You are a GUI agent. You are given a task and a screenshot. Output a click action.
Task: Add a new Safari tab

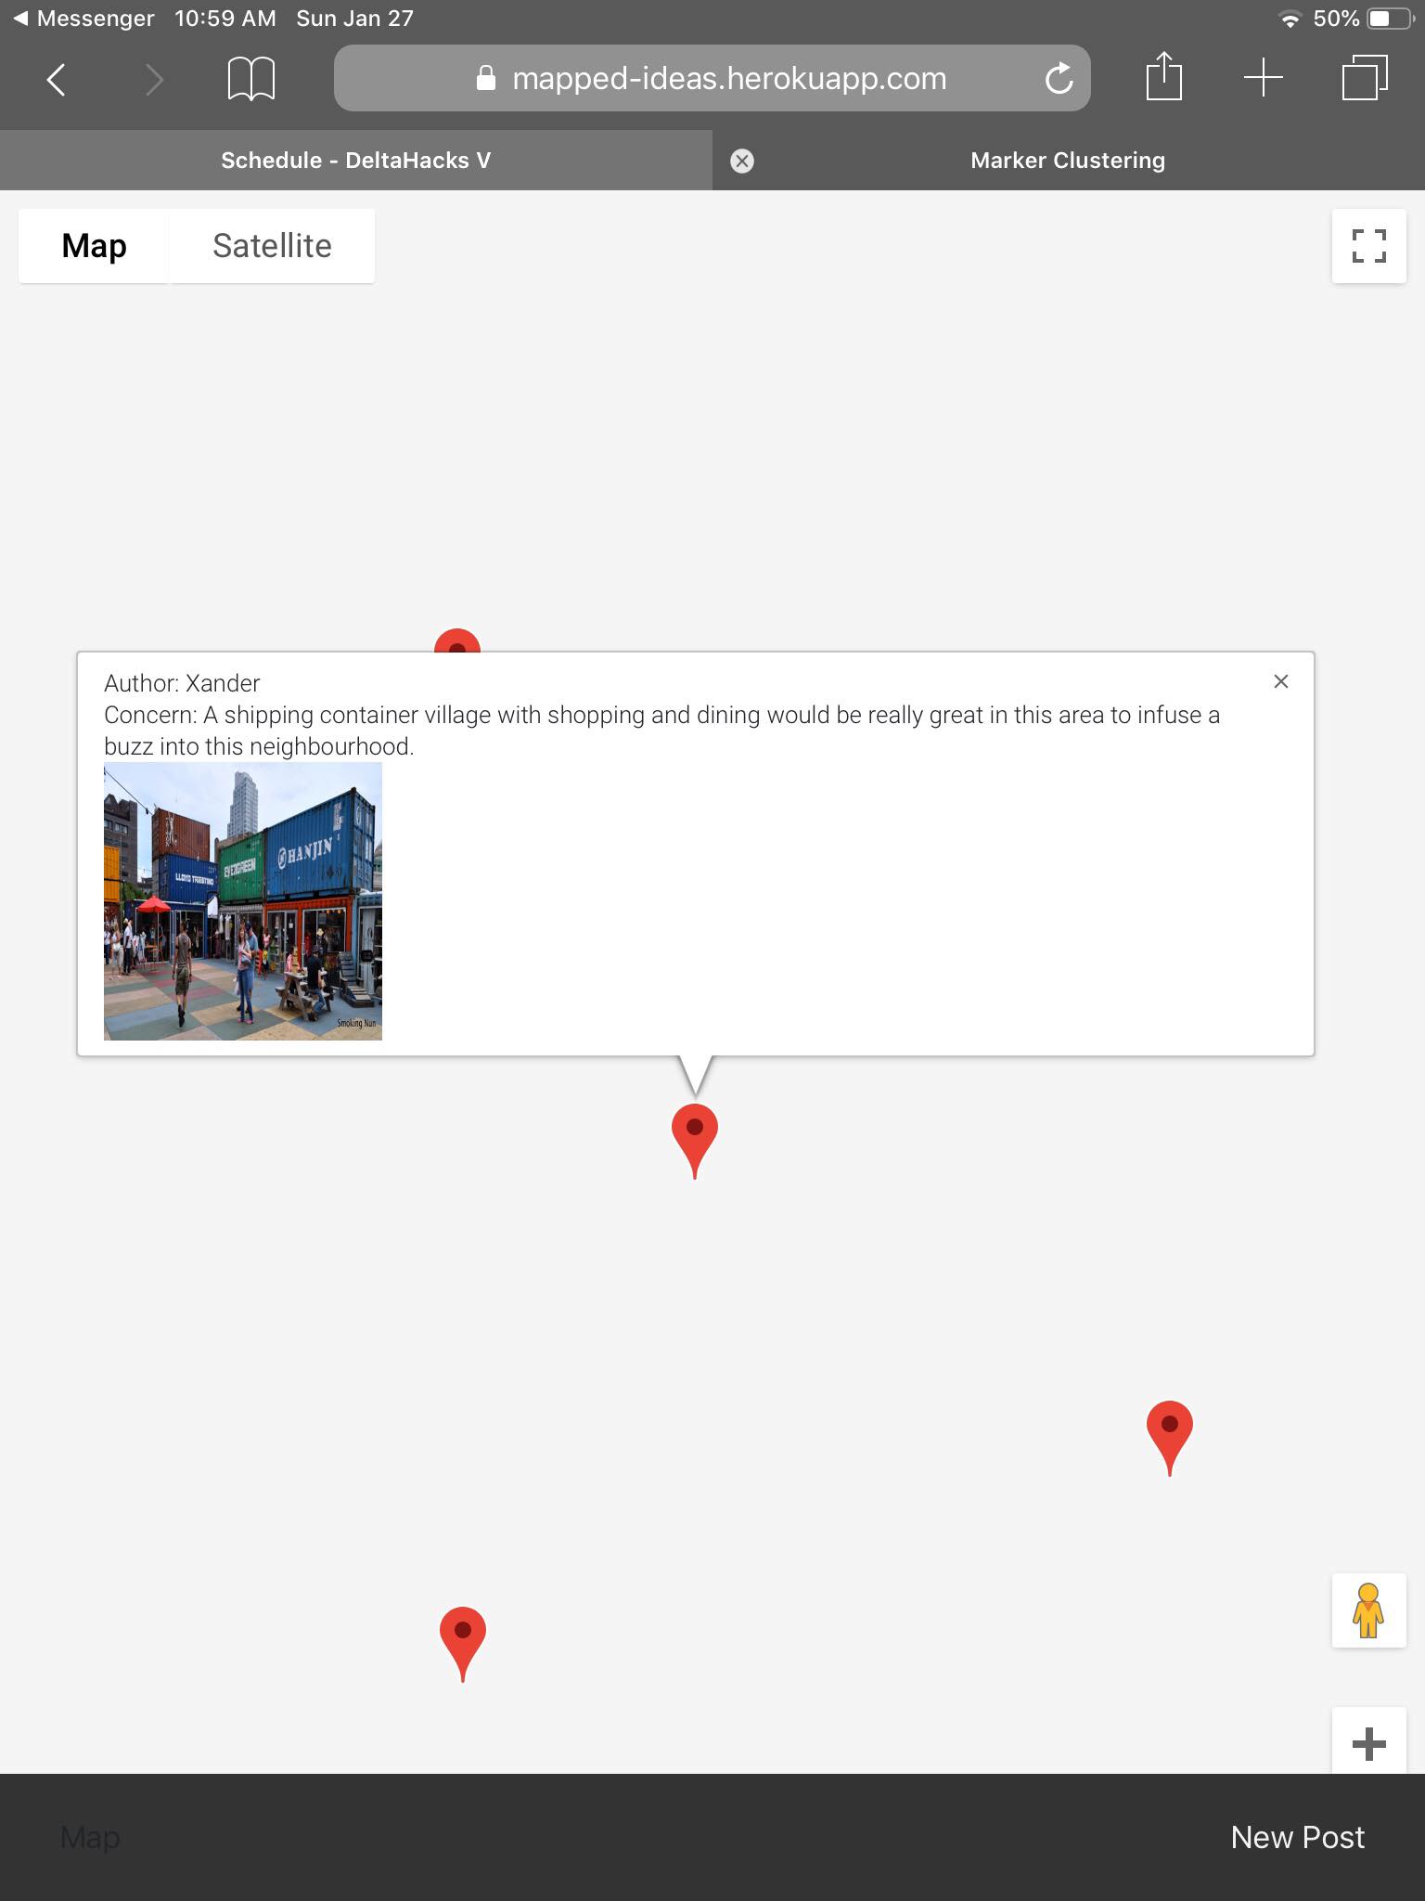tap(1263, 78)
